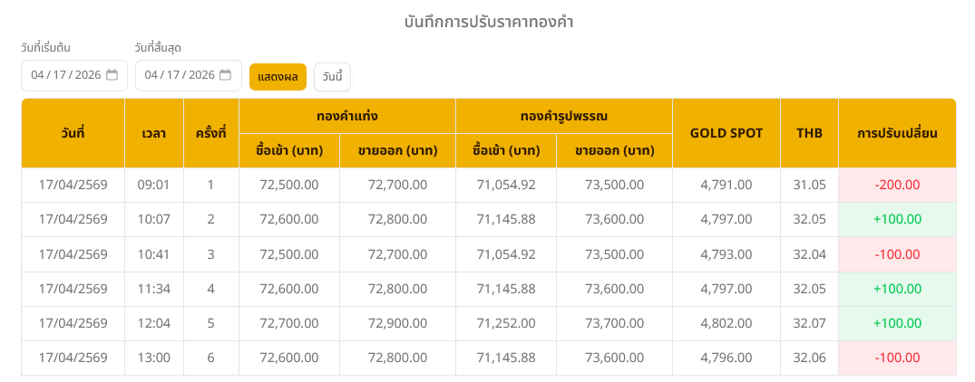This screenshot has width=975, height=382.
Task: Select the ทองคำรูปพรรณ header group
Action: point(563,116)
